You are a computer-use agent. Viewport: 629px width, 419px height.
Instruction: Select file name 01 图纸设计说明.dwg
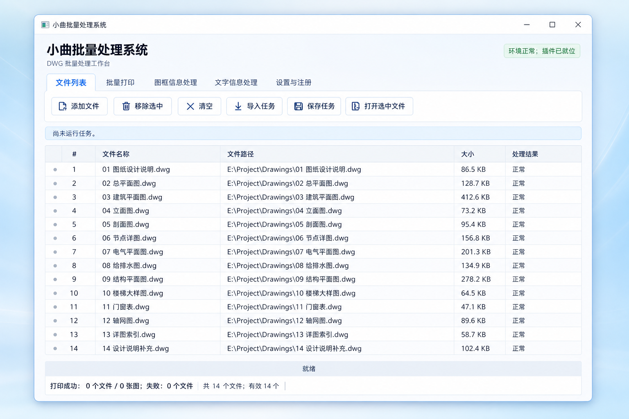click(136, 169)
